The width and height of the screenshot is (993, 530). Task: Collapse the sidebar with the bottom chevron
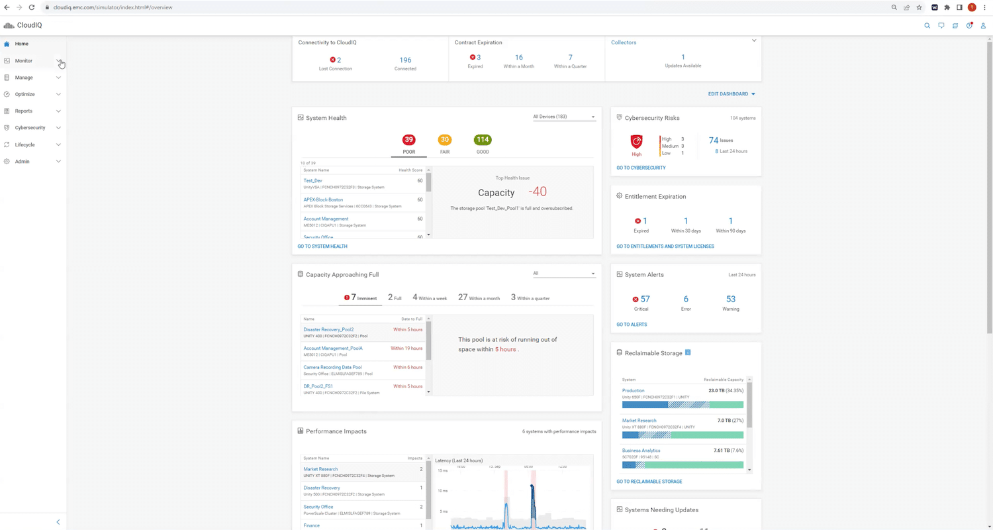point(58,522)
